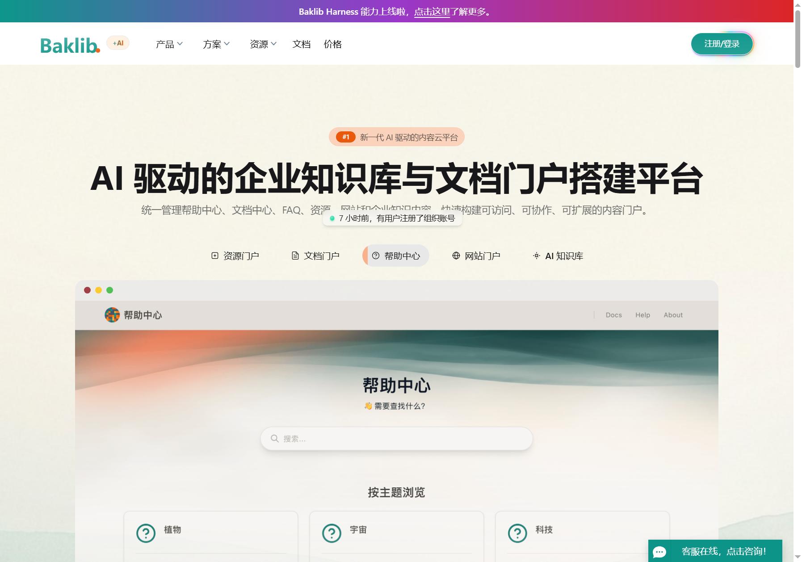The height and width of the screenshot is (562, 802).
Task: Open the 客服在线，点击咨询 chat button
Action: pyautogui.click(x=715, y=551)
